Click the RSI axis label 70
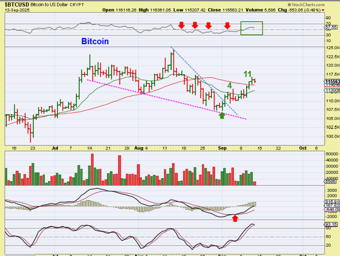Viewport: 340px width, 256px height. (328, 23)
